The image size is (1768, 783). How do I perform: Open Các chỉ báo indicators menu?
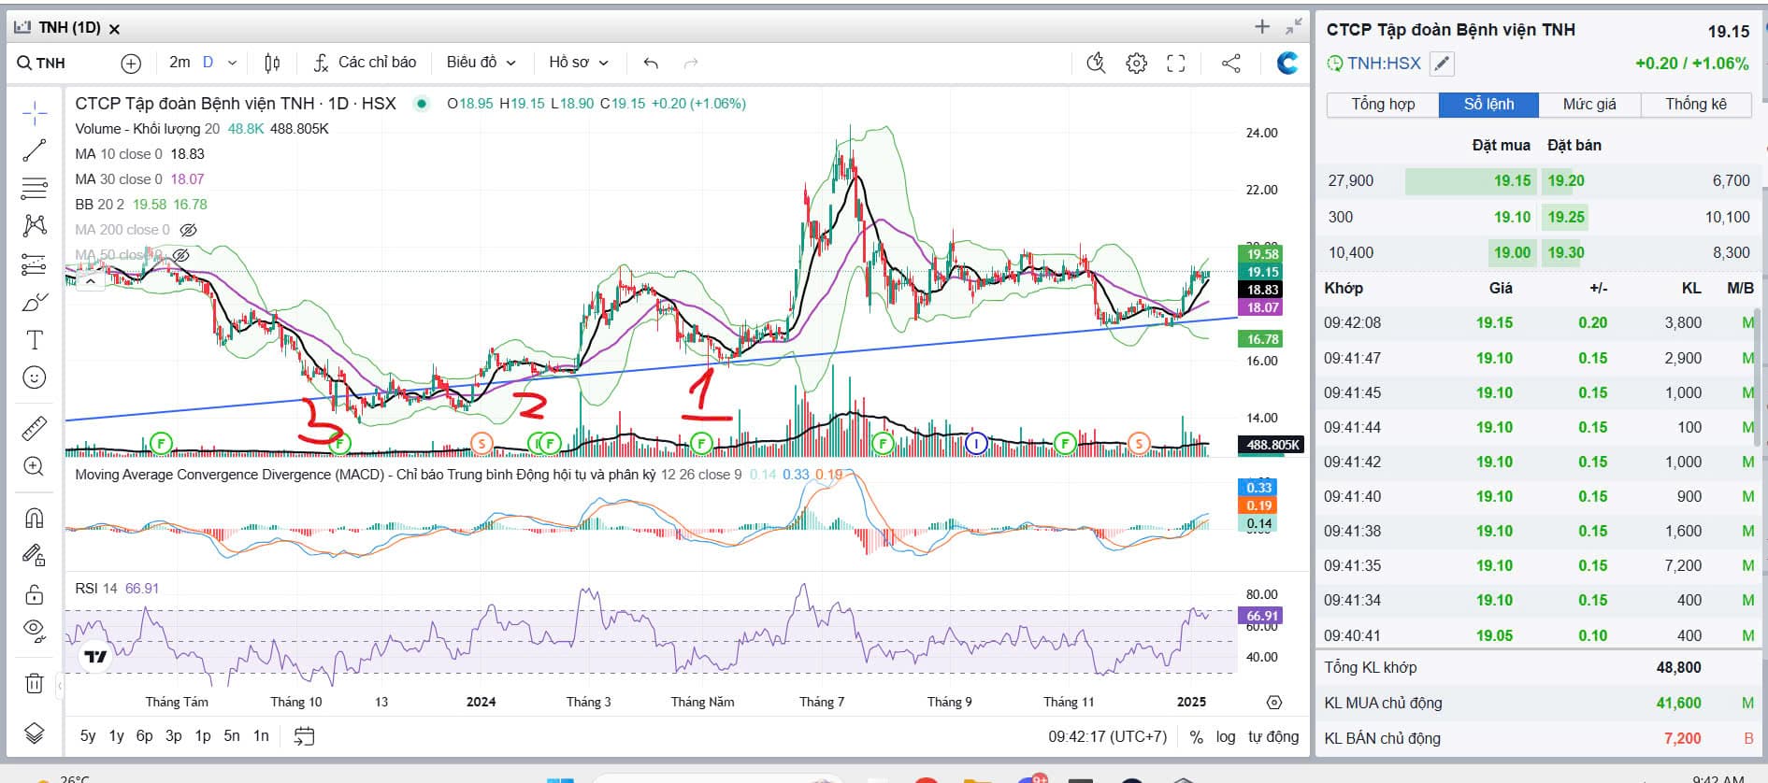click(x=365, y=63)
